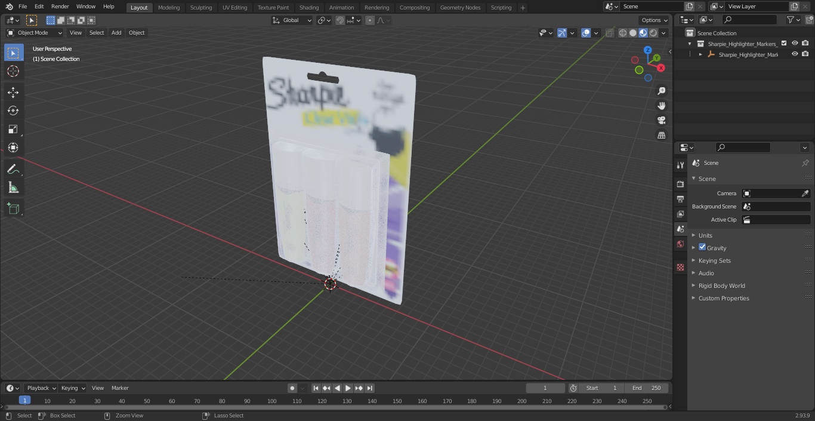Toggle snapping magnet icon

(x=340, y=20)
